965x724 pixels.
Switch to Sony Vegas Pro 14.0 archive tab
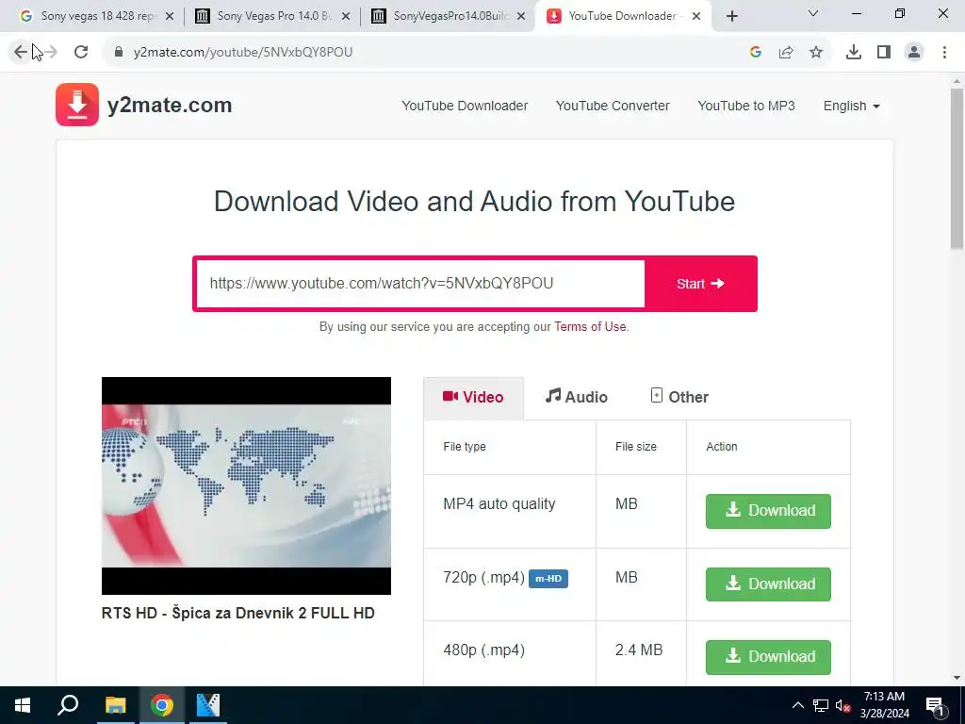(x=272, y=17)
